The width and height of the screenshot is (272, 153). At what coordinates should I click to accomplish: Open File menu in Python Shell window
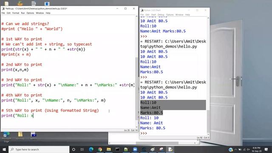coord(142,15)
